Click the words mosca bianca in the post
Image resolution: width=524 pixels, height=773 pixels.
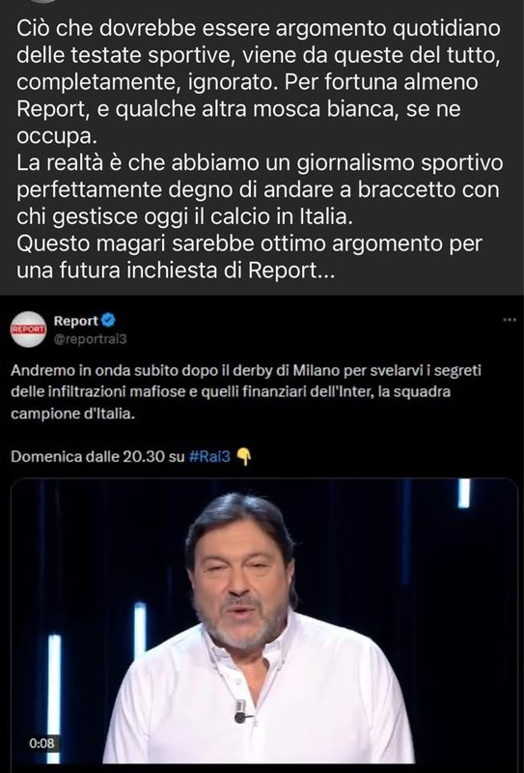(x=325, y=109)
